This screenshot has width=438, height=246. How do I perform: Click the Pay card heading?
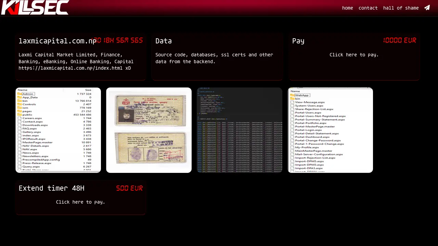(x=298, y=41)
